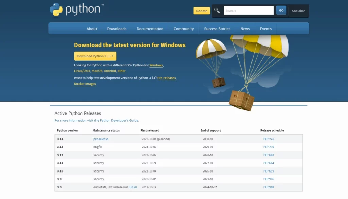
Task: Open the Pre-releases link
Action: click(167, 78)
